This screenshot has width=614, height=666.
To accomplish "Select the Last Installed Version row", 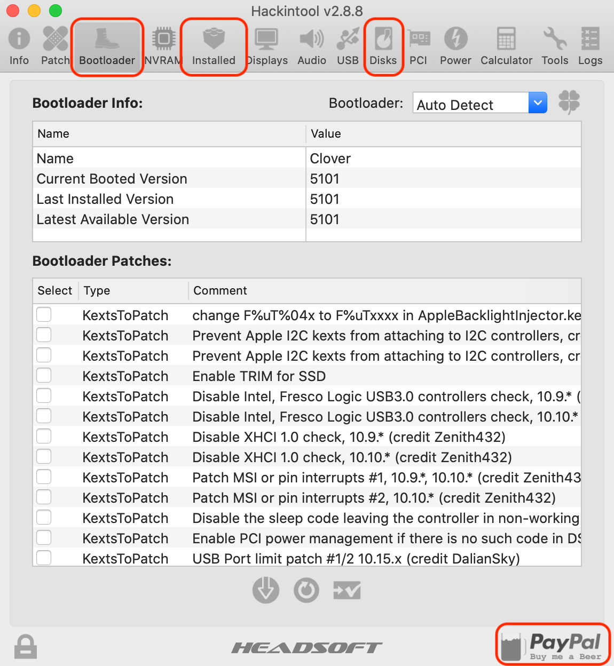I will coord(307,199).
